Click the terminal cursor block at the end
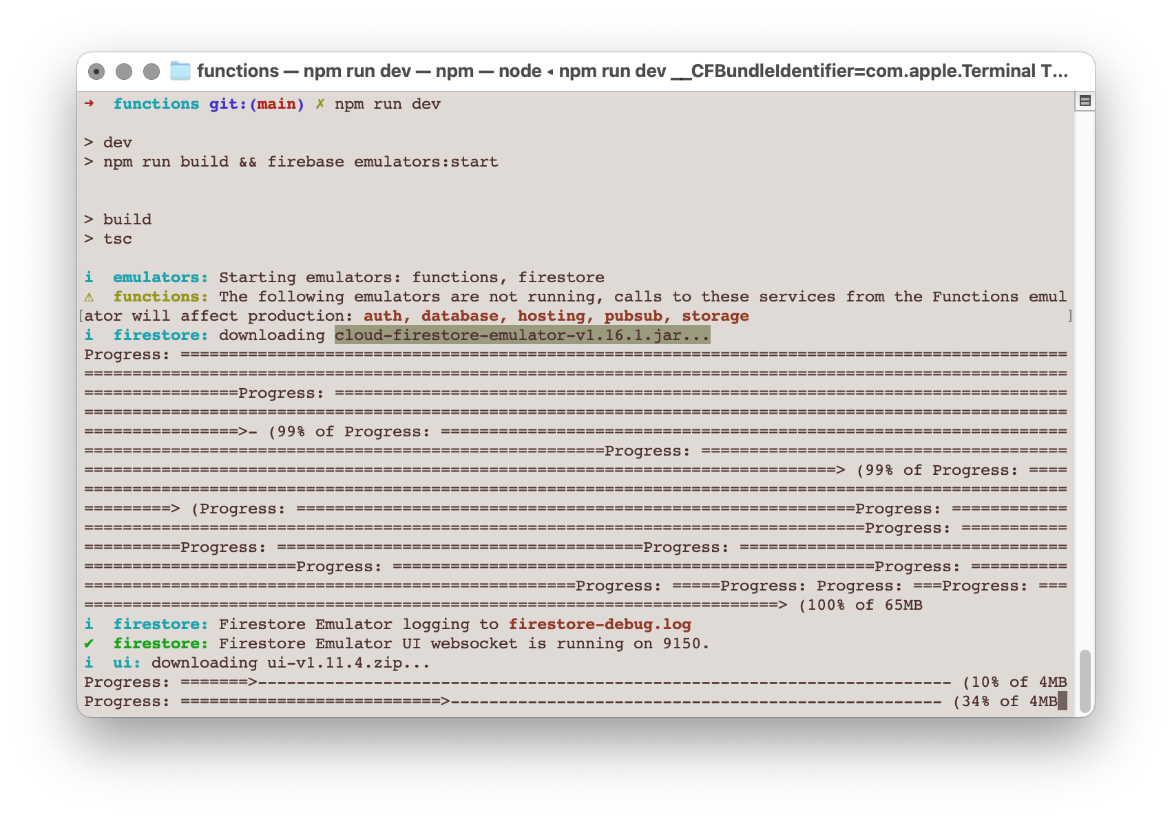This screenshot has width=1172, height=819. [1063, 701]
